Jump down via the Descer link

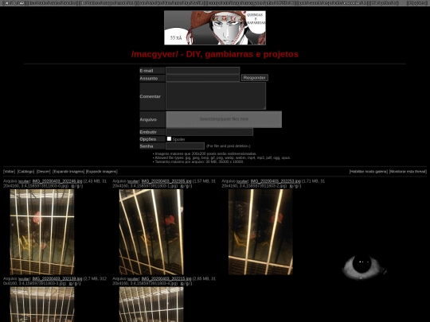coord(44,172)
